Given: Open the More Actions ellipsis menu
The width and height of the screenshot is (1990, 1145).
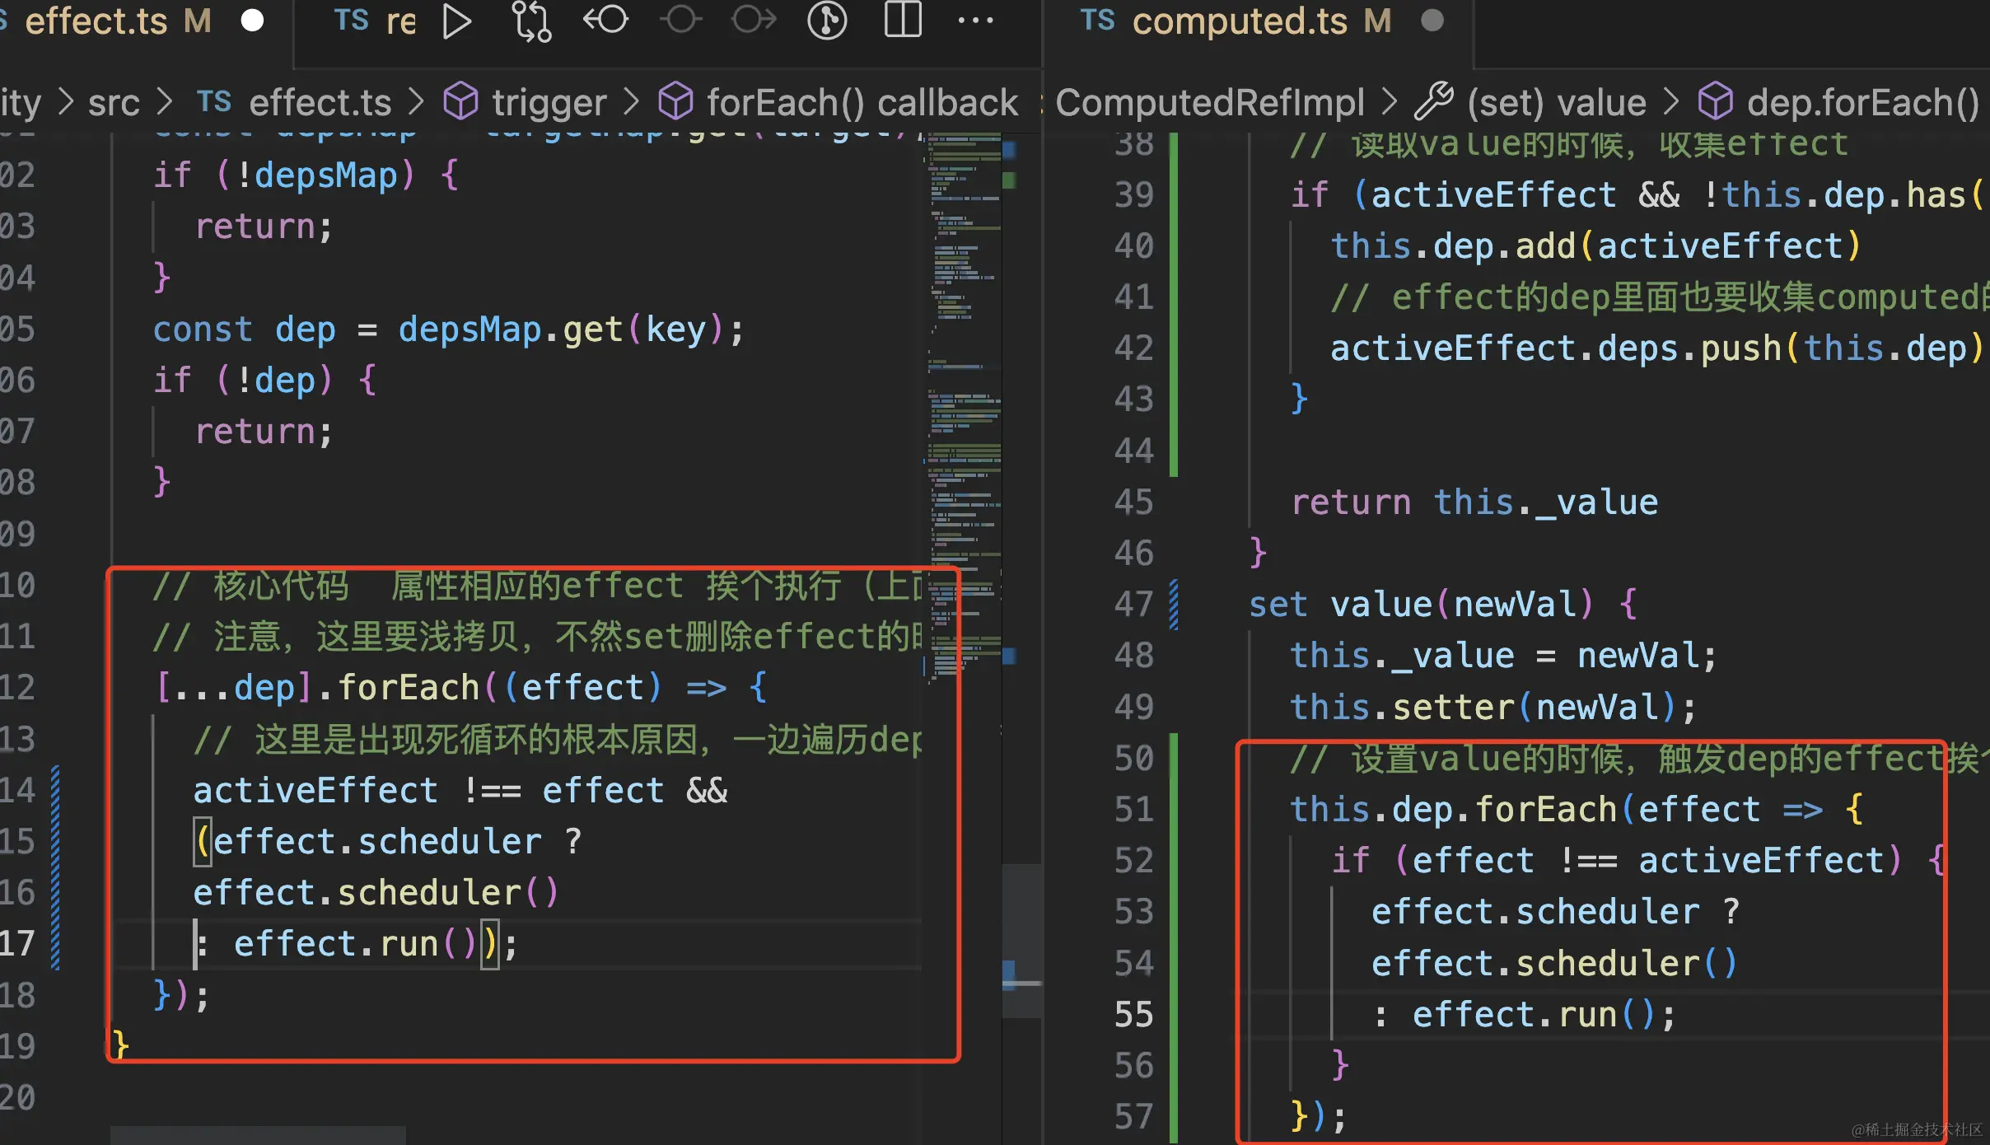Looking at the screenshot, I should pyautogui.click(x=976, y=21).
